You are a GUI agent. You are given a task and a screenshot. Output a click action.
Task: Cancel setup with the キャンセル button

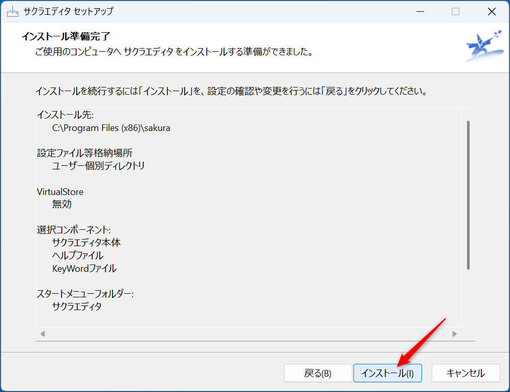[466, 373]
